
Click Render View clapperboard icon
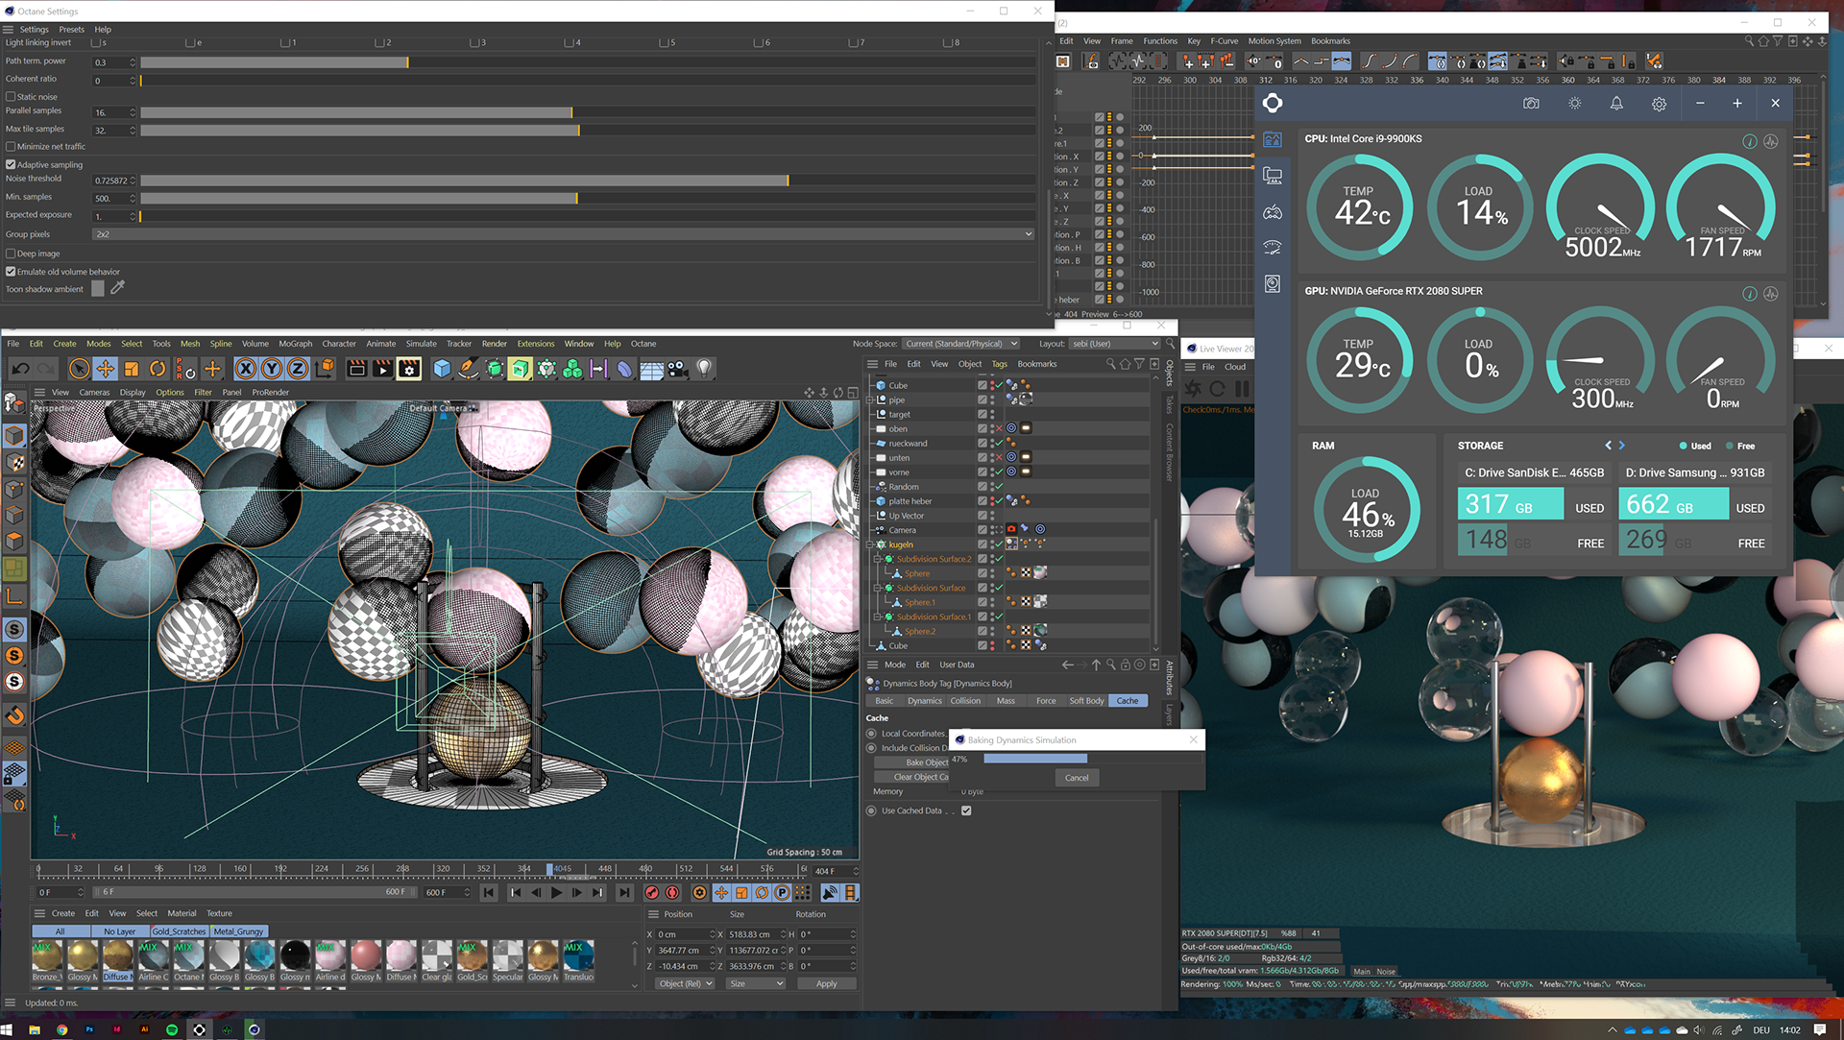click(356, 369)
